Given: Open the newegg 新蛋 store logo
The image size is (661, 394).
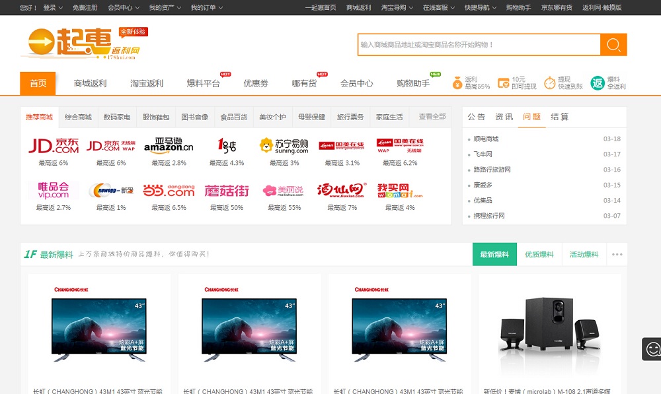Looking at the screenshot, I should (111, 190).
